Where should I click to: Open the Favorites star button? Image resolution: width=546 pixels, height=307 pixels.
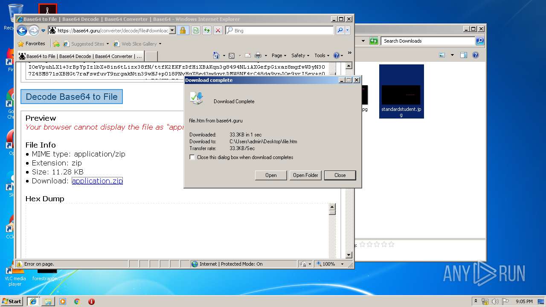(31, 43)
